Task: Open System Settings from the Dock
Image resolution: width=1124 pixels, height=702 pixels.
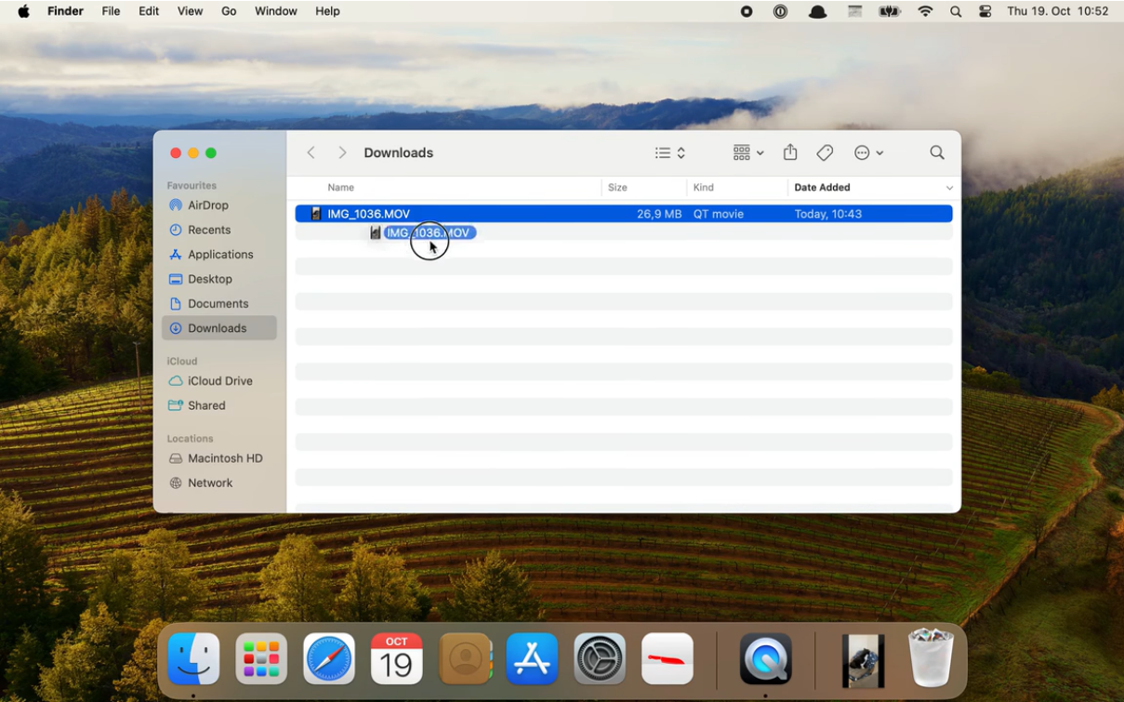Action: coord(600,659)
